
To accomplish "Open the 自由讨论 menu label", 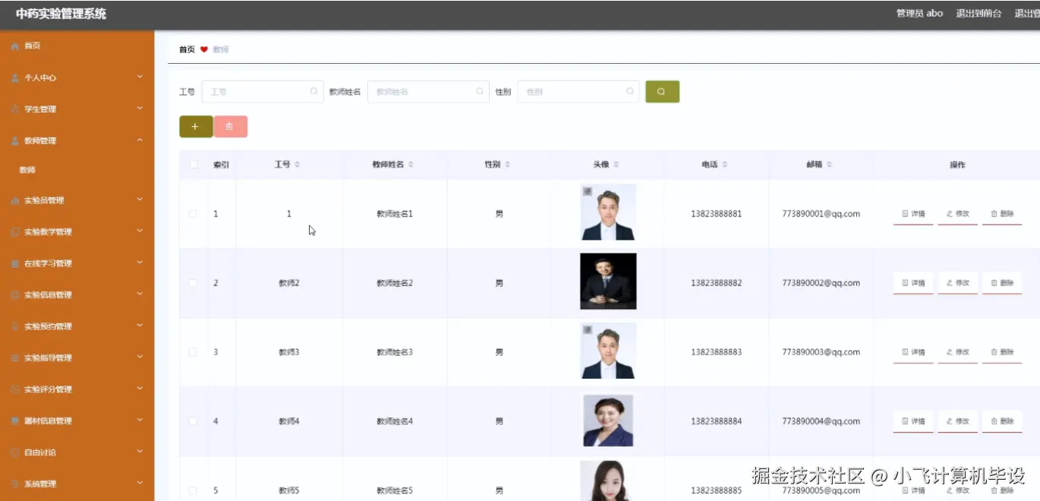I will [40, 452].
